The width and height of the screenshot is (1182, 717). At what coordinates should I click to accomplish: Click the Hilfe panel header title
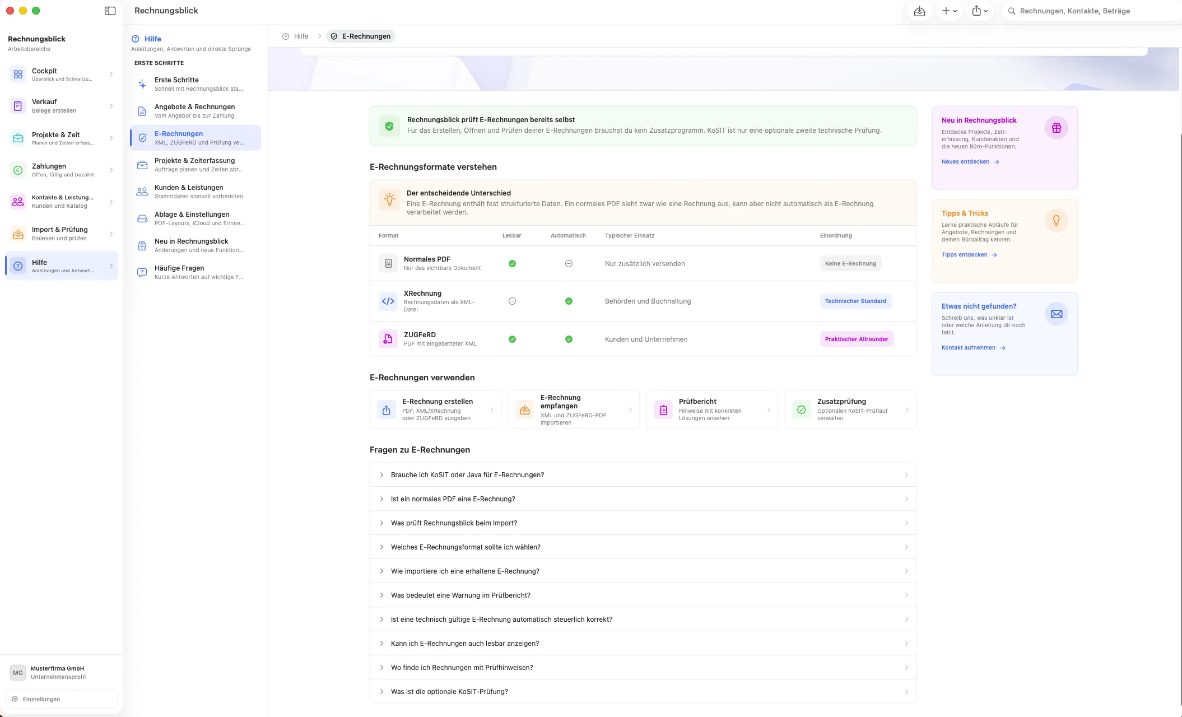pos(153,39)
